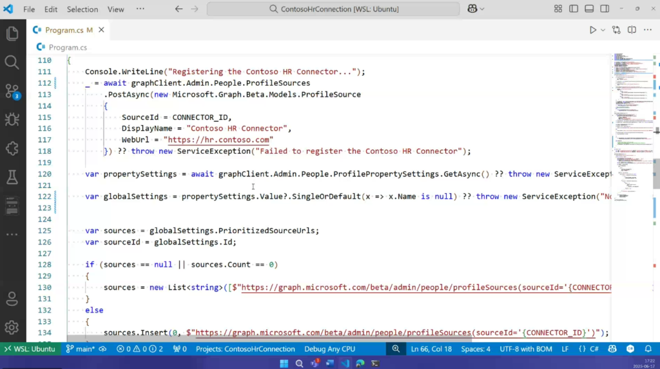Place cursor on CONNECTOR_ID at line 115
This screenshot has width=660, height=369.
(200, 117)
